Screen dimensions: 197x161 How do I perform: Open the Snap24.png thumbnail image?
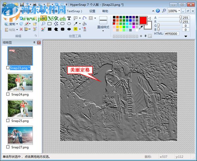point(20,82)
